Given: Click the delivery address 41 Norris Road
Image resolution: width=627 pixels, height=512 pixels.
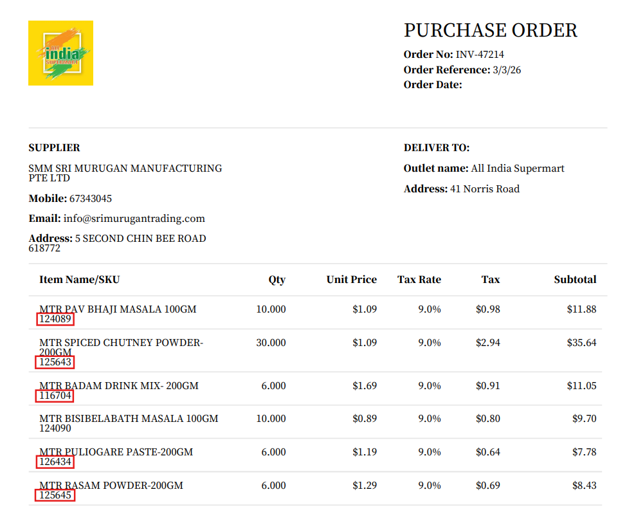Looking at the screenshot, I should (x=485, y=189).
